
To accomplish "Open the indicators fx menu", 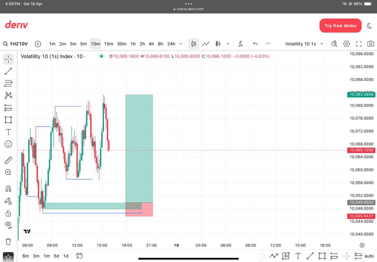I will pos(241,44).
